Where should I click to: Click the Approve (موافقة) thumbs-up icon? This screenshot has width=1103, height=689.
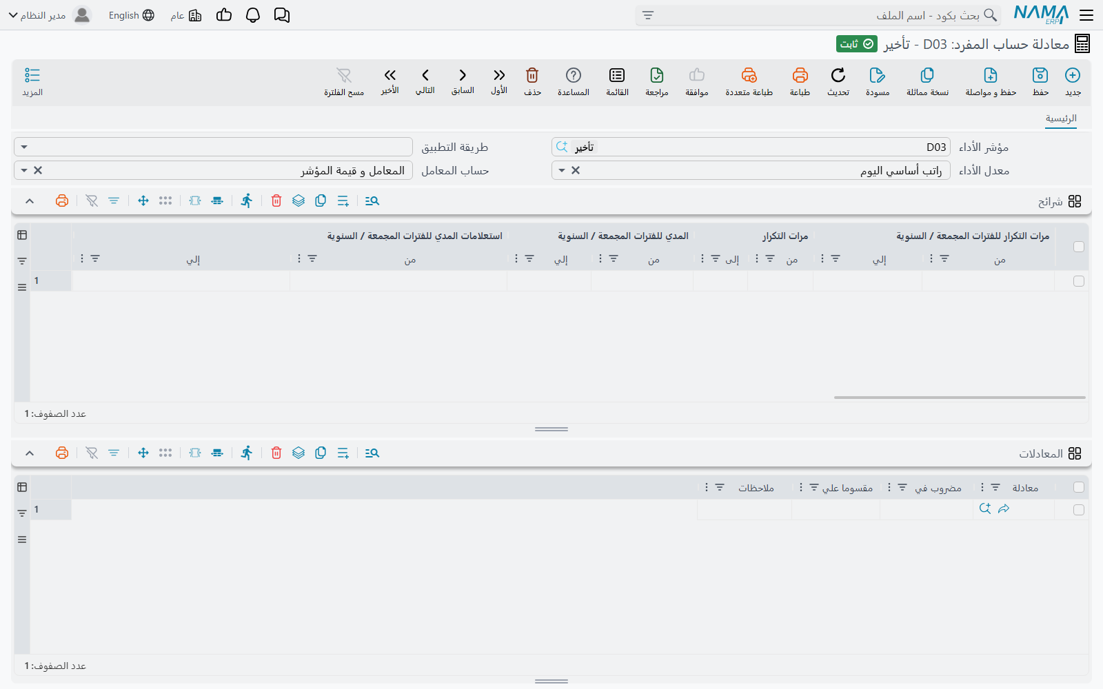pos(697,75)
